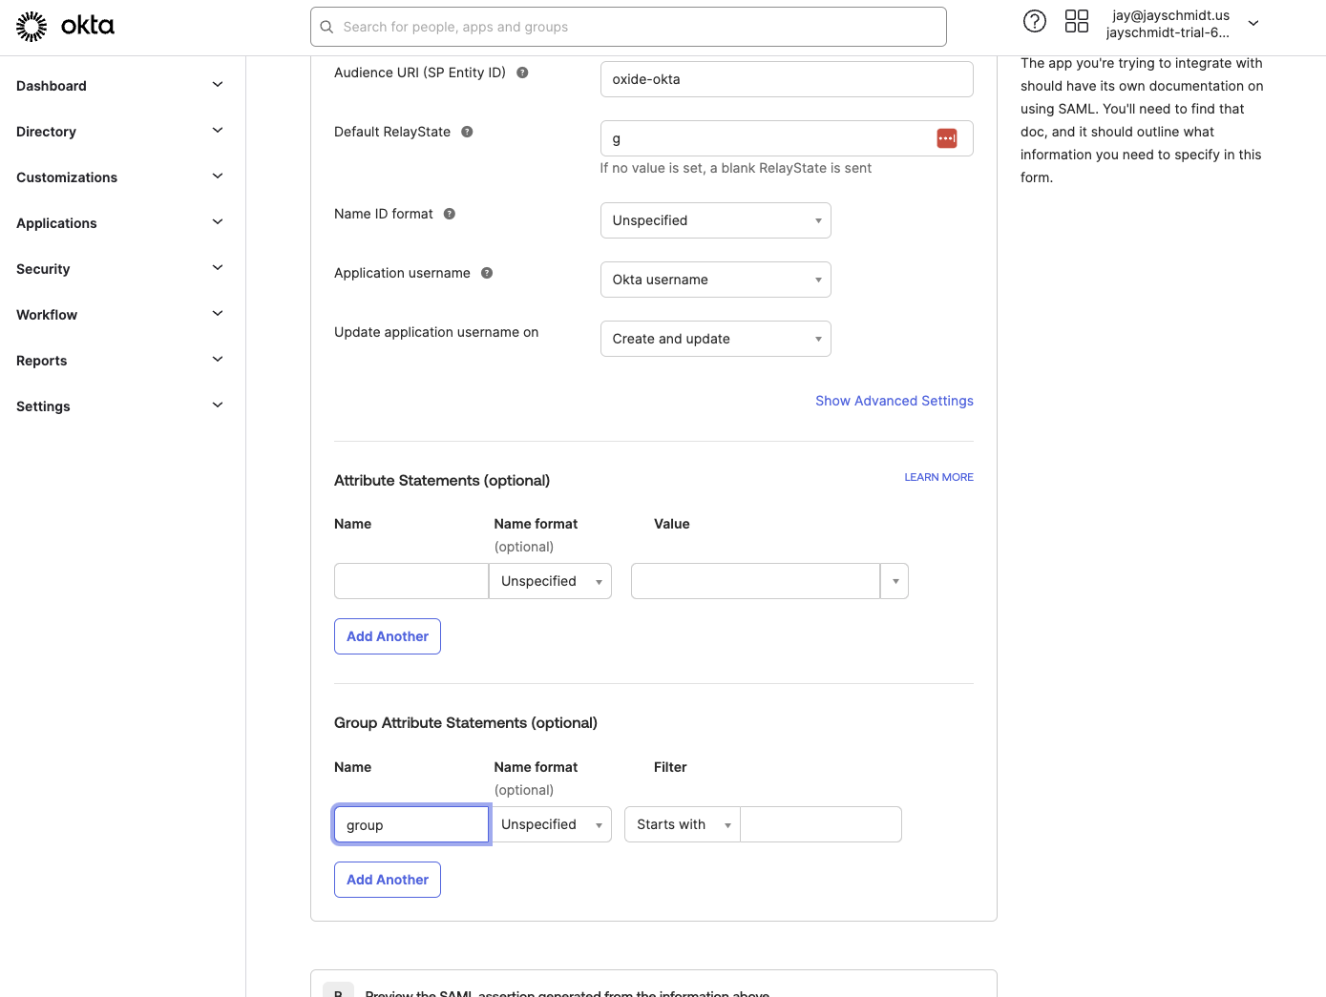
Task: Select Applications in the sidebar
Action: [56, 223]
